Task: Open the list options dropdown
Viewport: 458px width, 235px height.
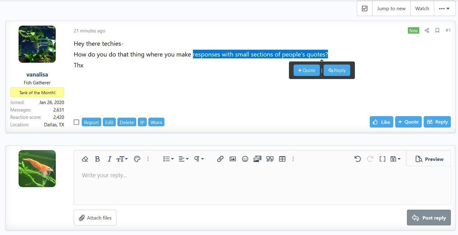Action: click(x=168, y=159)
